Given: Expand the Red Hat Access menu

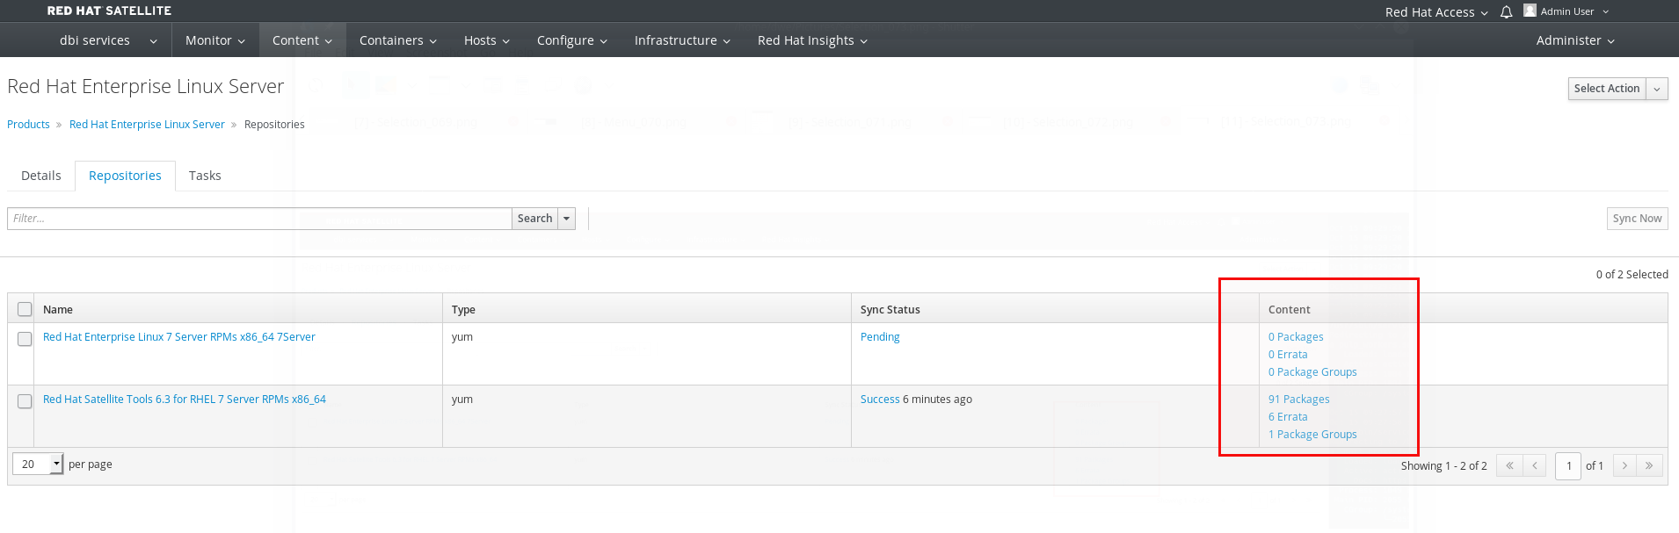Looking at the screenshot, I should click(x=1436, y=12).
